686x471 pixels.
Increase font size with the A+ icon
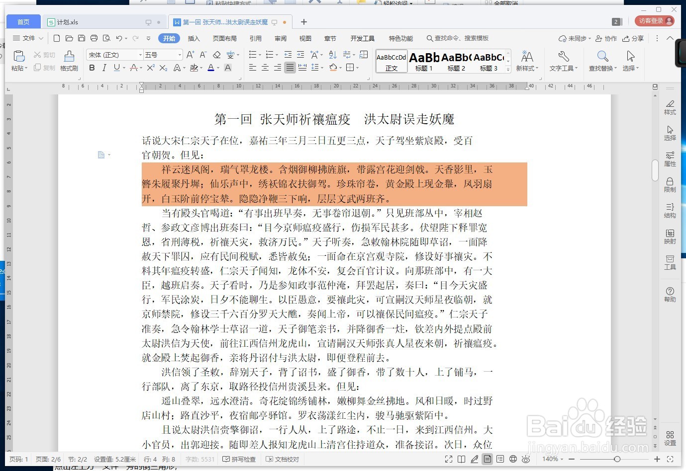tap(191, 55)
